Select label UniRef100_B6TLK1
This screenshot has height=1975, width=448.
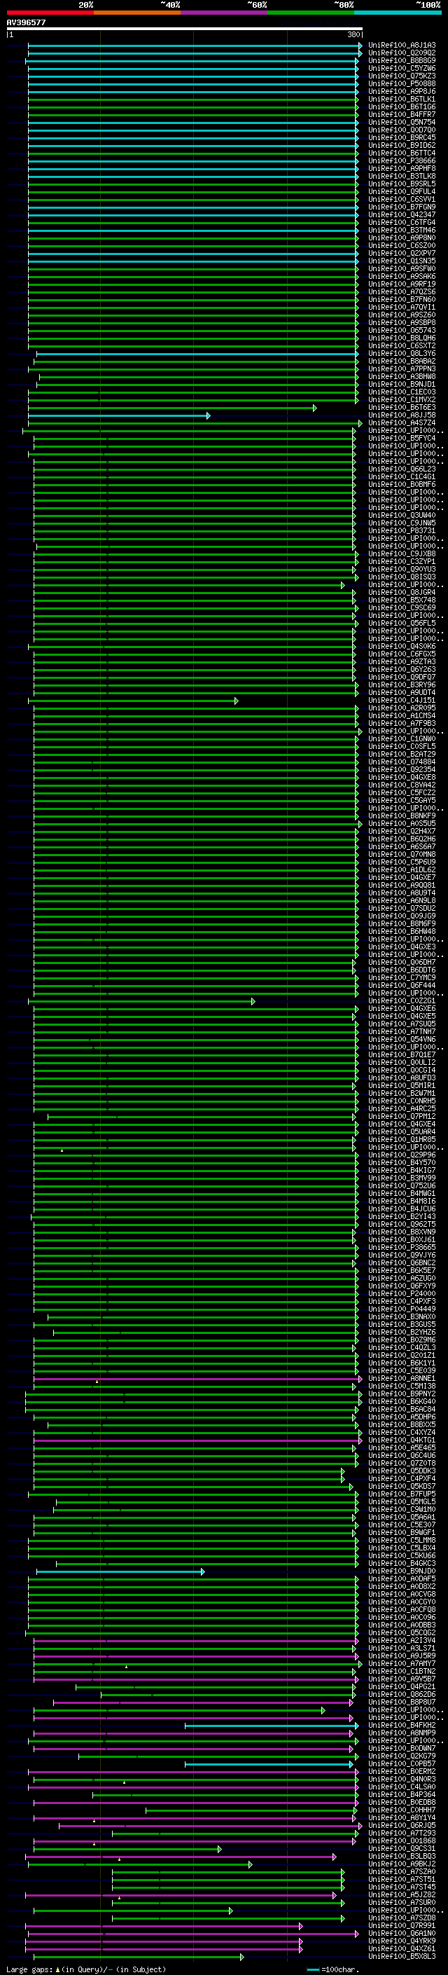(x=402, y=99)
